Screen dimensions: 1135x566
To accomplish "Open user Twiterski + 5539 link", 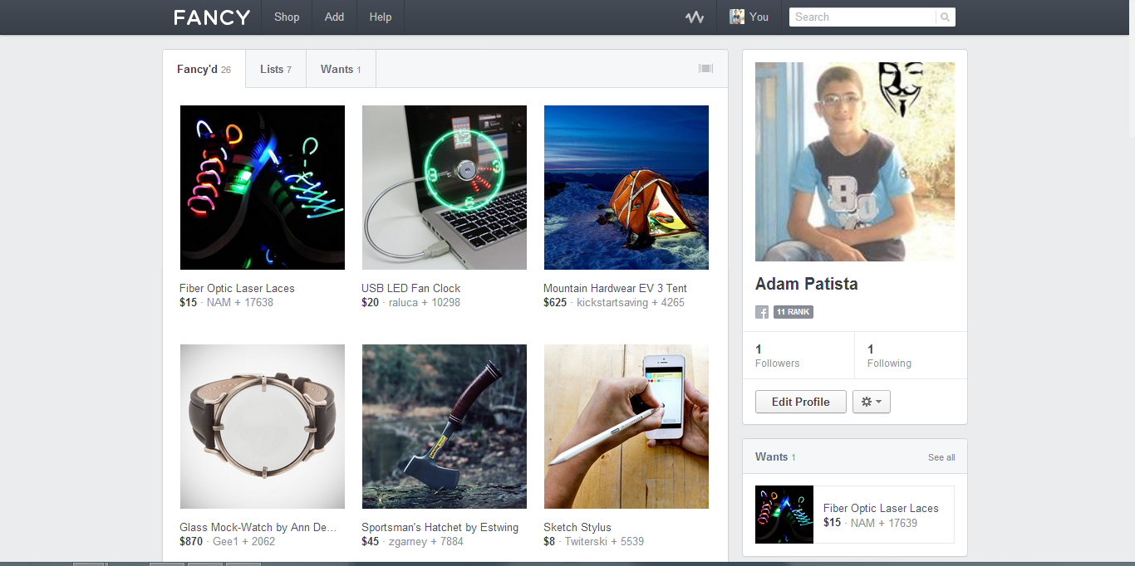I will click(604, 541).
